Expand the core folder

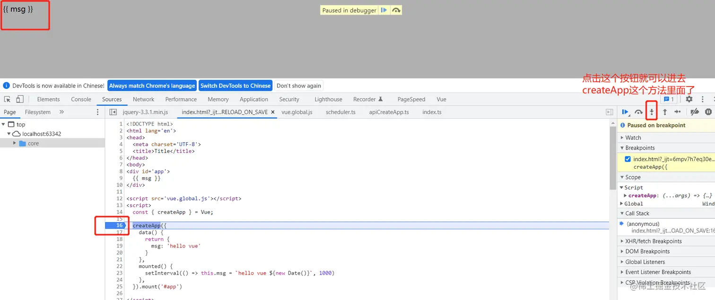click(15, 143)
